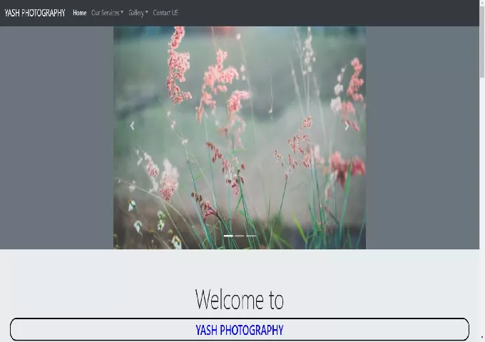The width and height of the screenshot is (485, 342).
Task: Click the Welcome to heading
Action: tap(239, 300)
